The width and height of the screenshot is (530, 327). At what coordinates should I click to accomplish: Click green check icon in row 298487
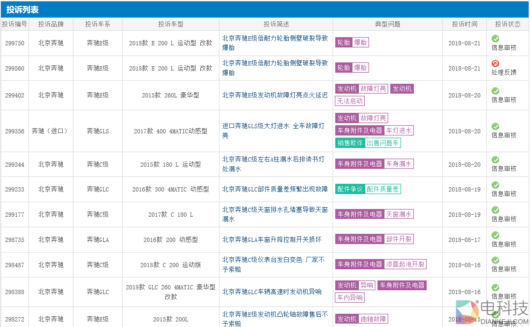(495, 260)
